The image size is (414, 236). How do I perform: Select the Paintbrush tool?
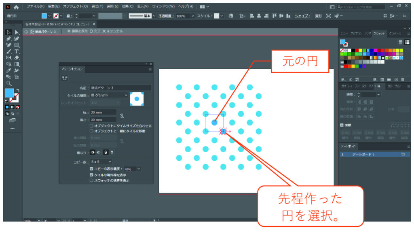(8, 51)
